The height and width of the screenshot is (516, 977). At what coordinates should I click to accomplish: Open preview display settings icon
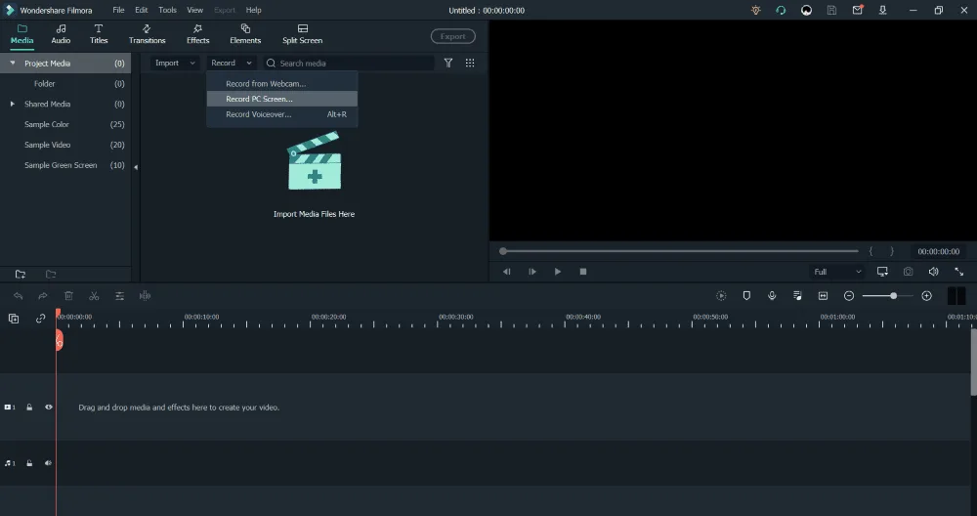pyautogui.click(x=882, y=272)
